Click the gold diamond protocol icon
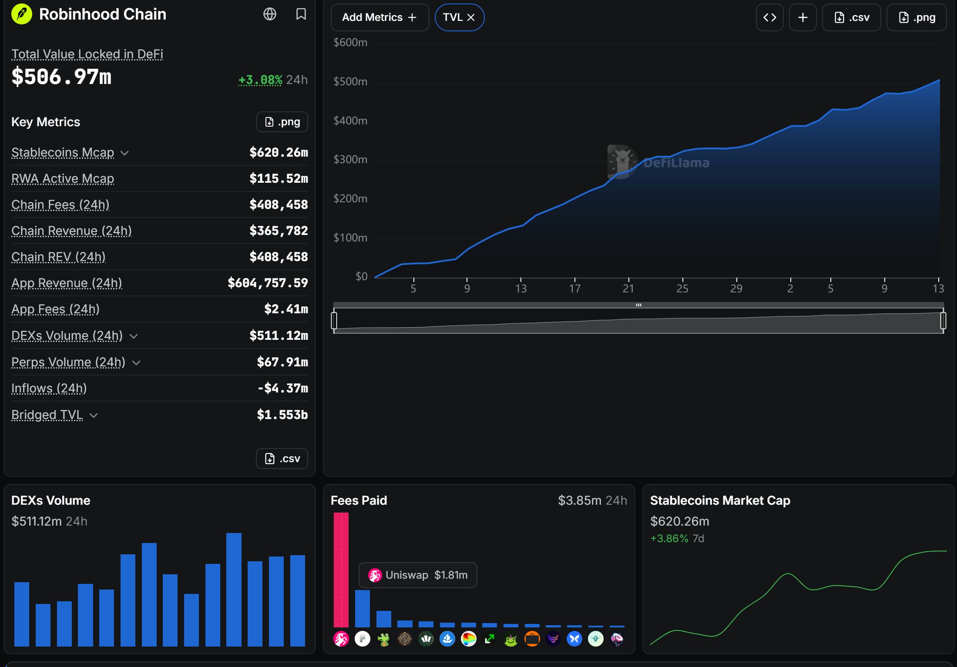 click(x=405, y=639)
